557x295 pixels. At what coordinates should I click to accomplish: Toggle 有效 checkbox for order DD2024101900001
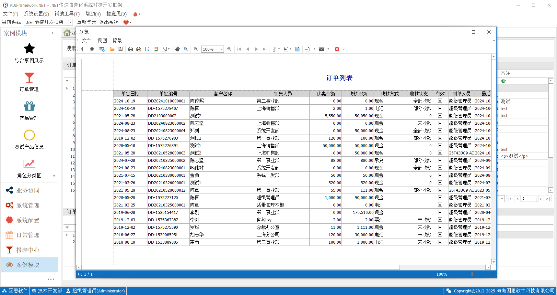pyautogui.click(x=440, y=101)
